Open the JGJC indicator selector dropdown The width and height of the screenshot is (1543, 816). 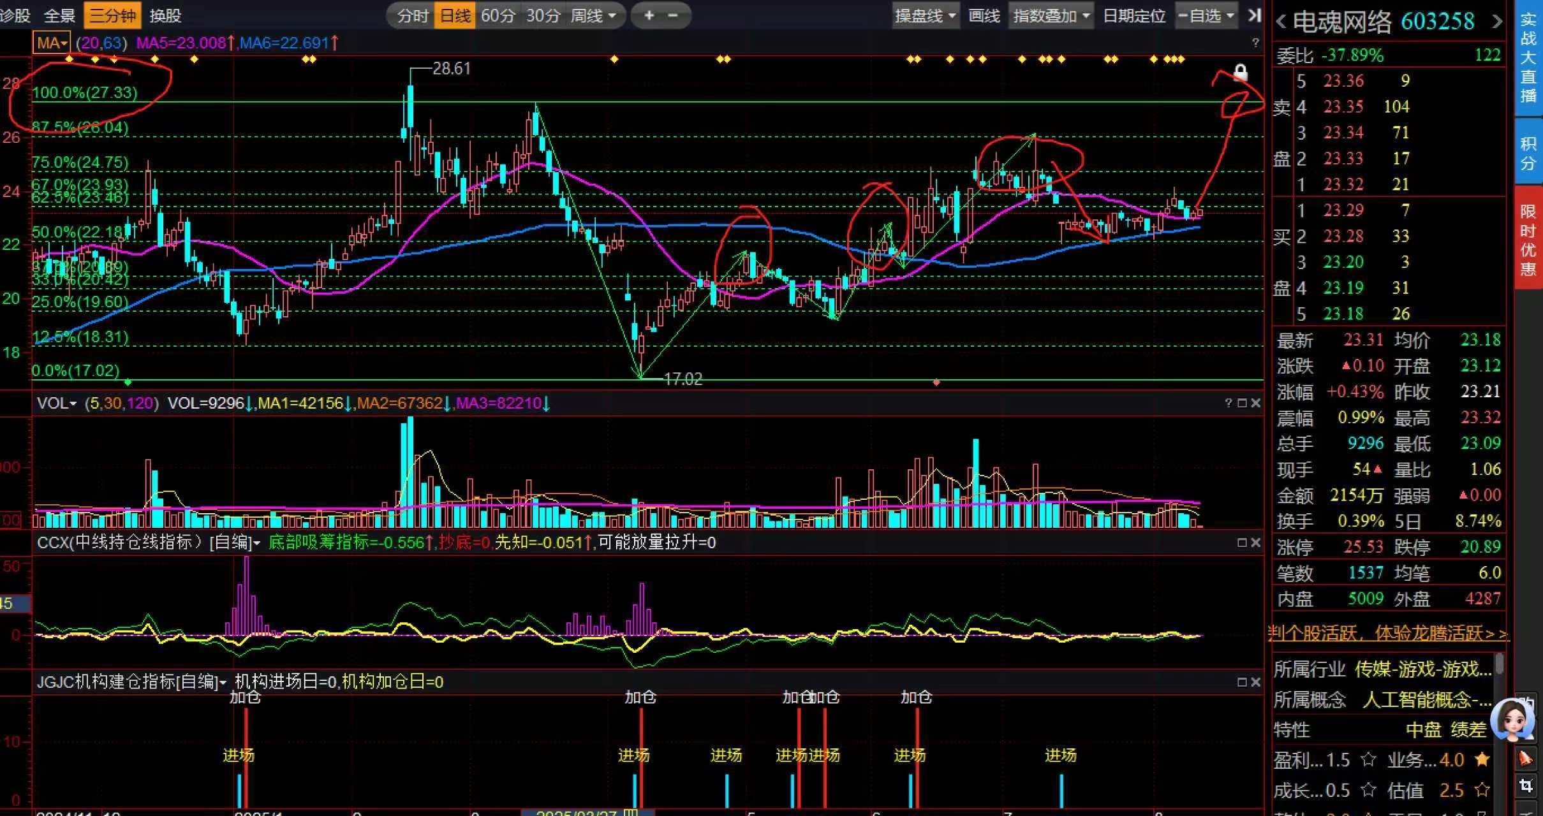click(x=131, y=682)
